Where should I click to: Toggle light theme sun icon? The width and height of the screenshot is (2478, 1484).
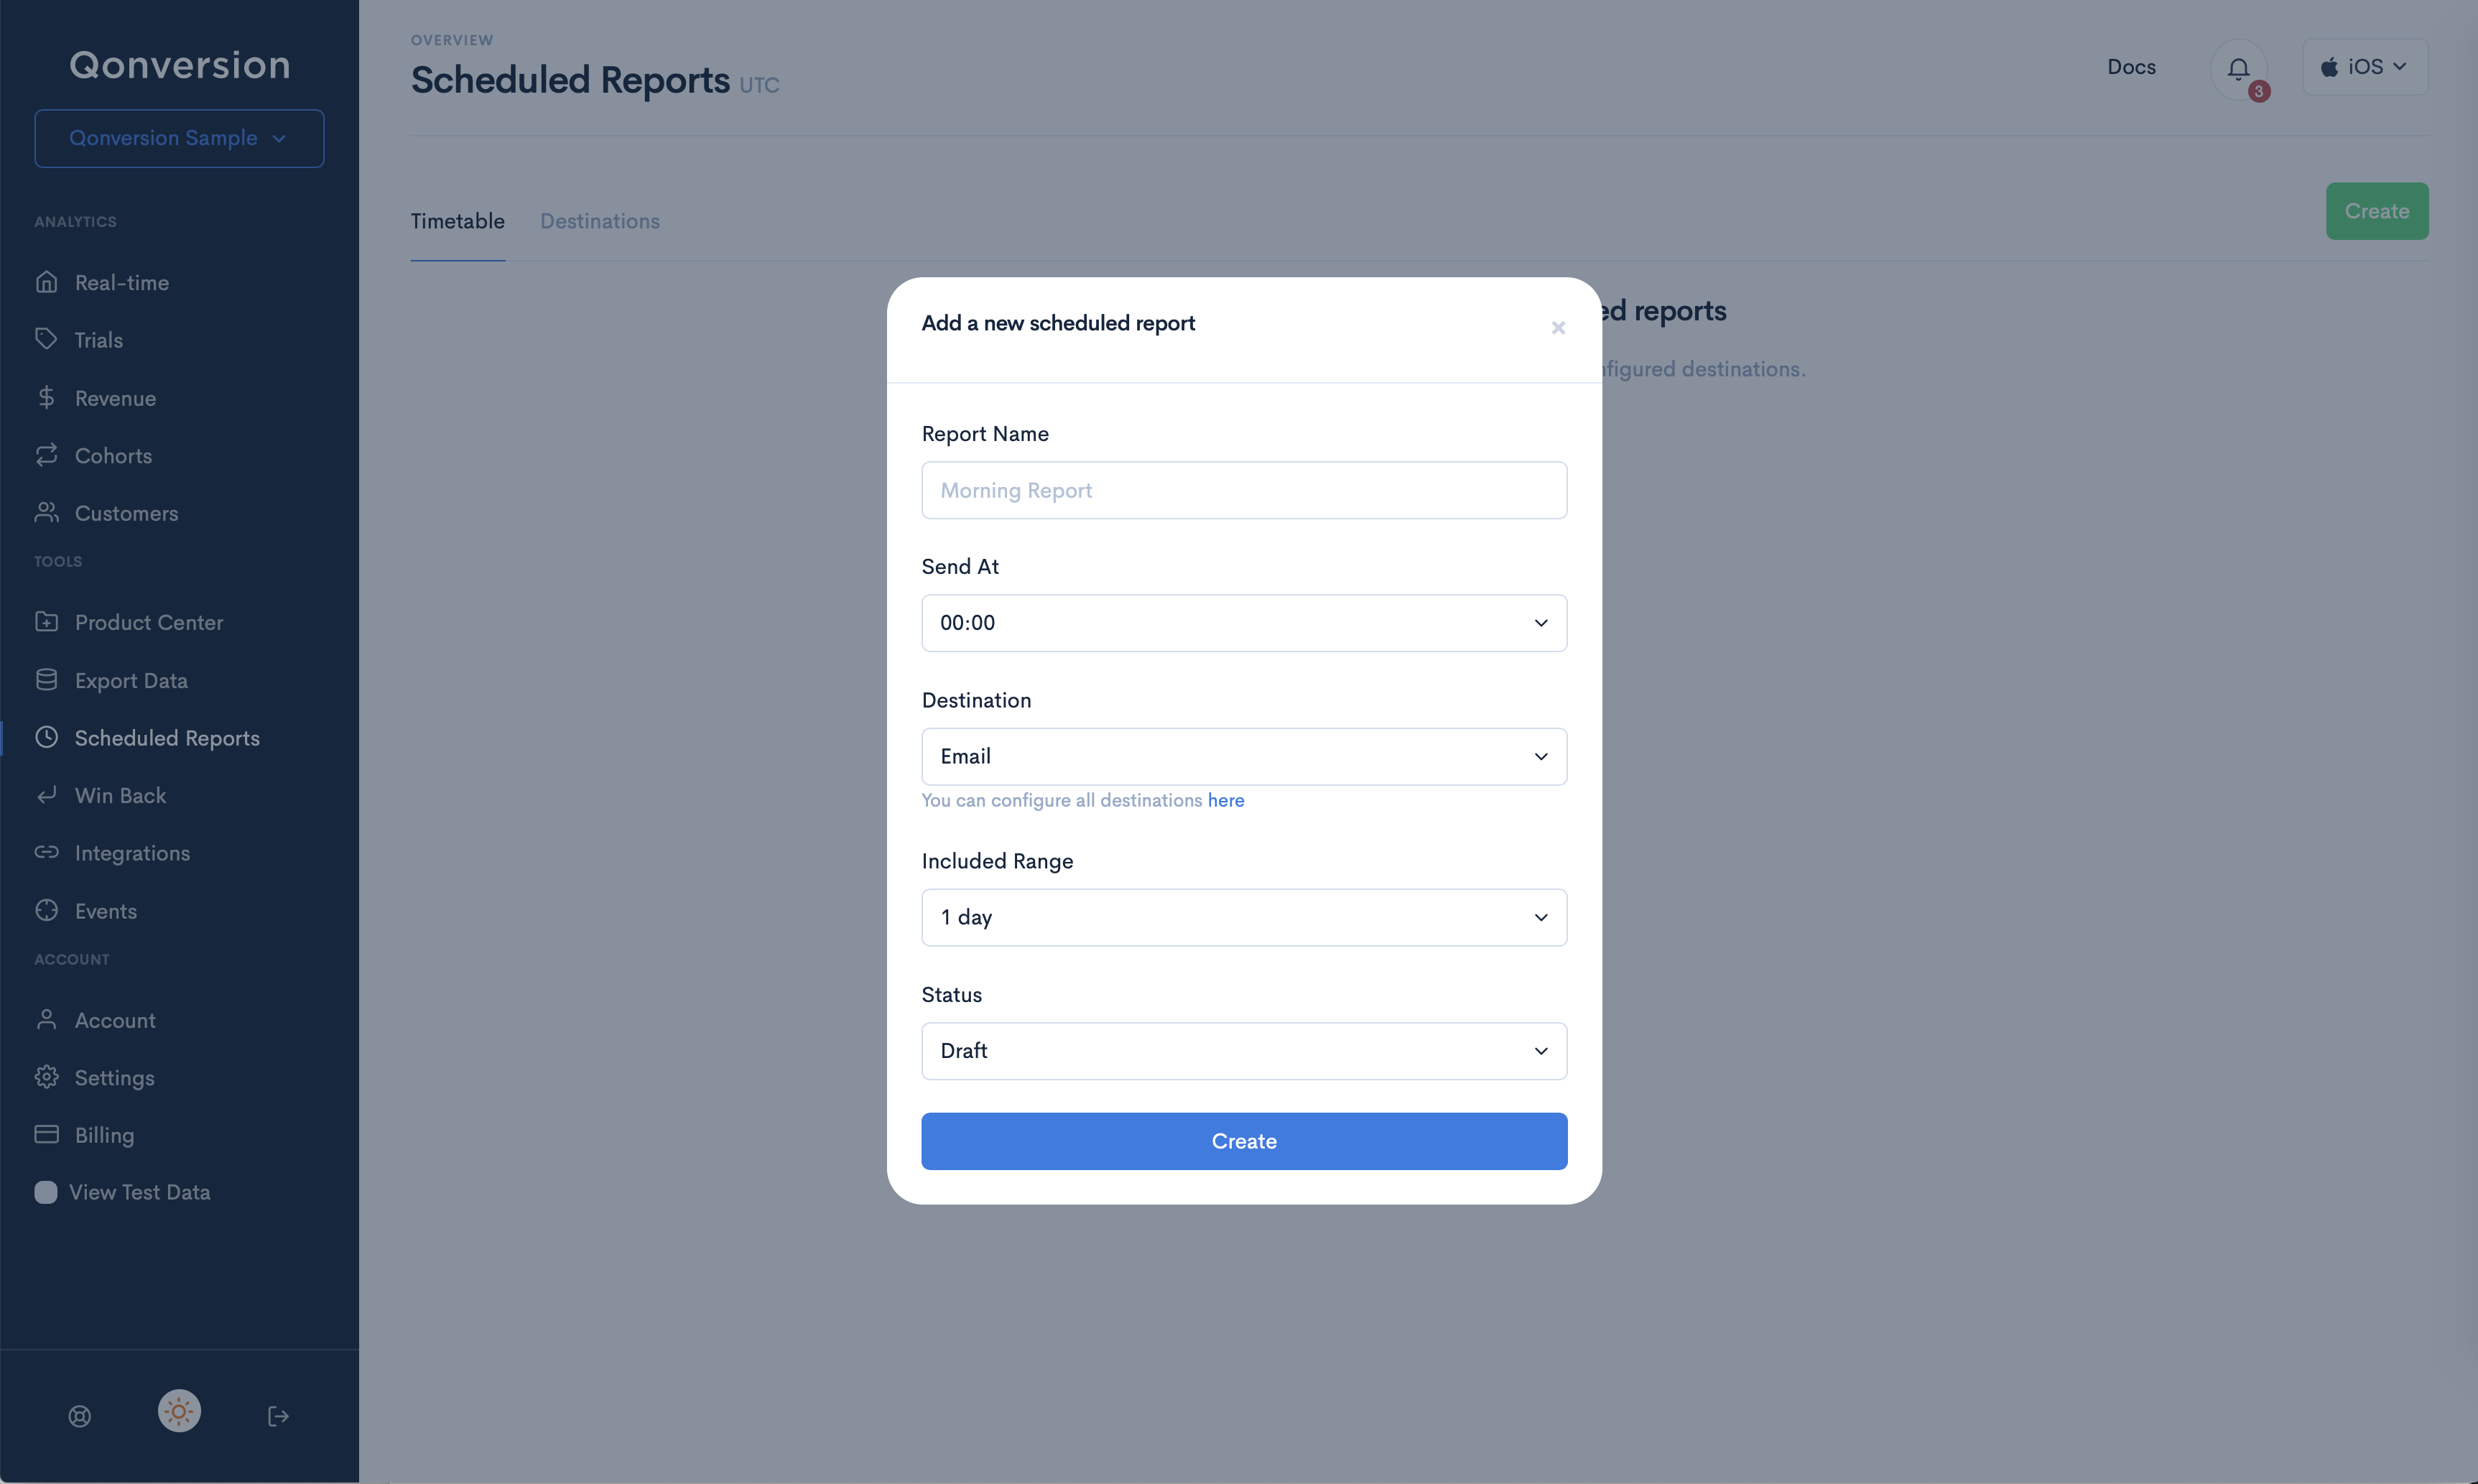[x=179, y=1411]
